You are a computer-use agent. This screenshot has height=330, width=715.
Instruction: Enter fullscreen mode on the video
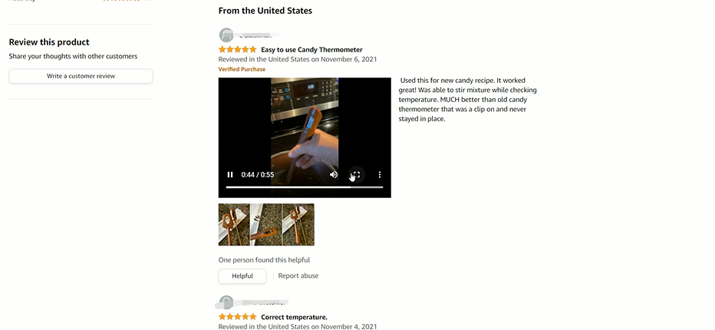pyautogui.click(x=357, y=174)
